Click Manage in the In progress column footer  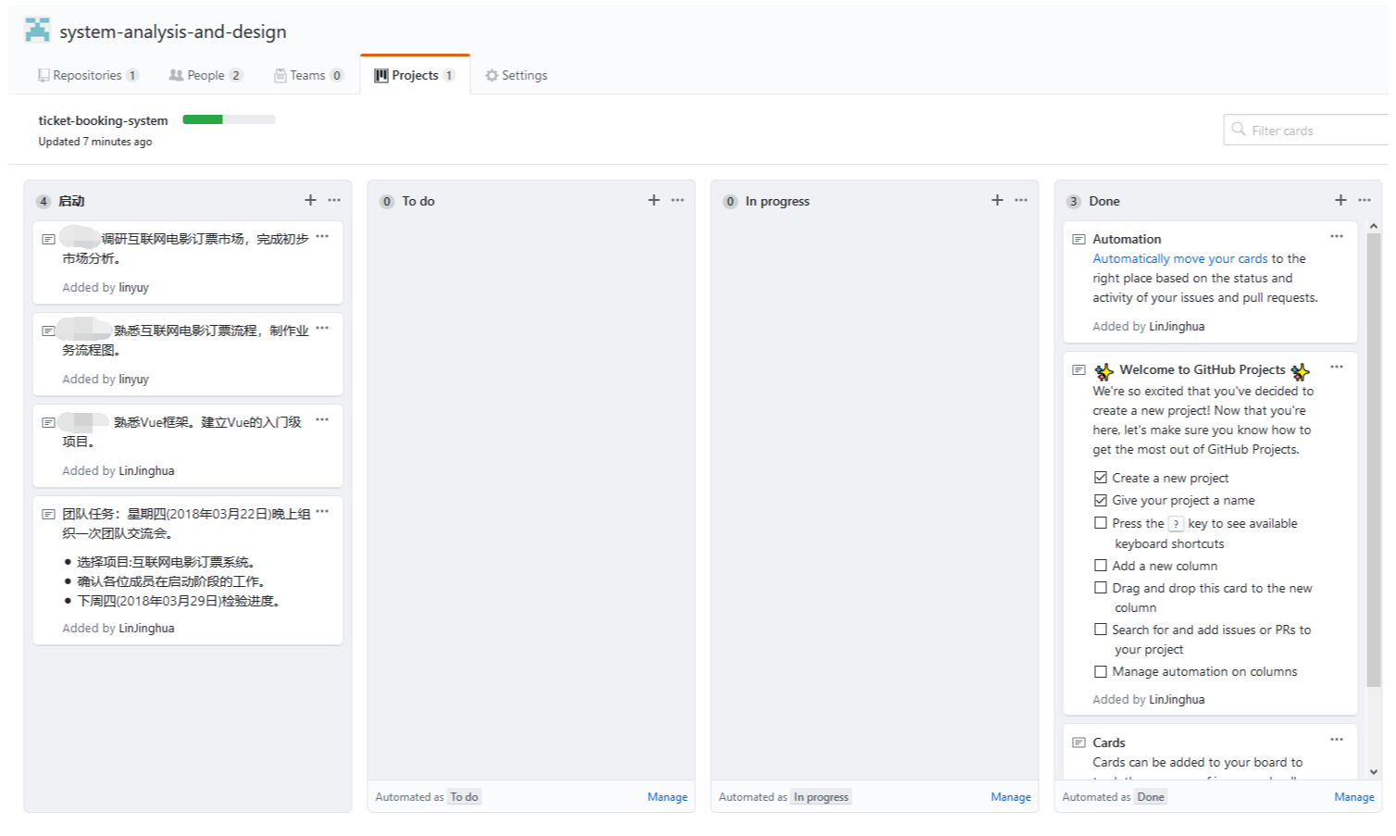click(1011, 797)
